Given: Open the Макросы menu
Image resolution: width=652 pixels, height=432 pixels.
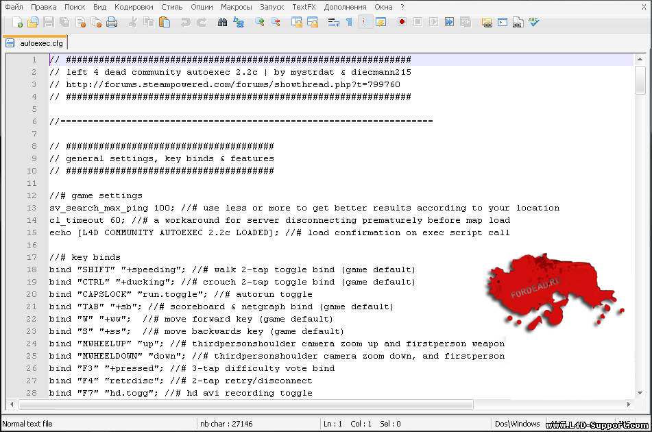Looking at the screenshot, I should [x=236, y=7].
